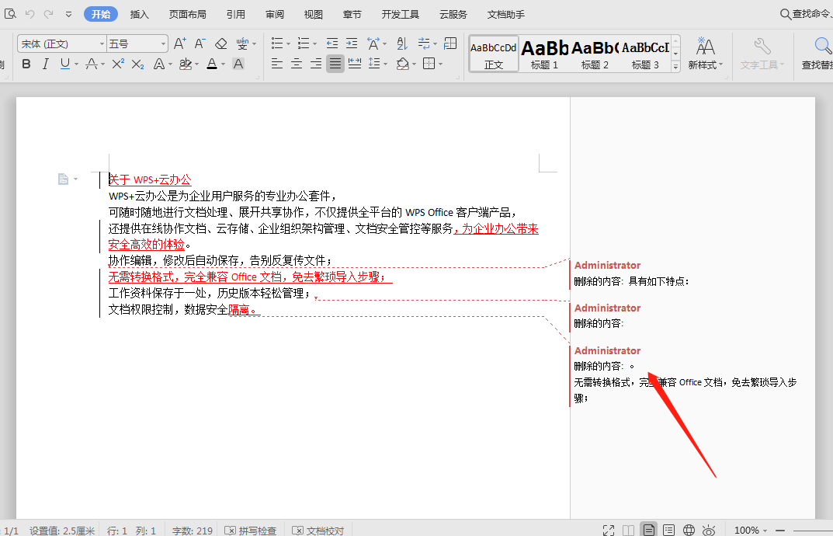Click the text effects outlined A icon
This screenshot has width=833, height=536.
click(x=158, y=64)
